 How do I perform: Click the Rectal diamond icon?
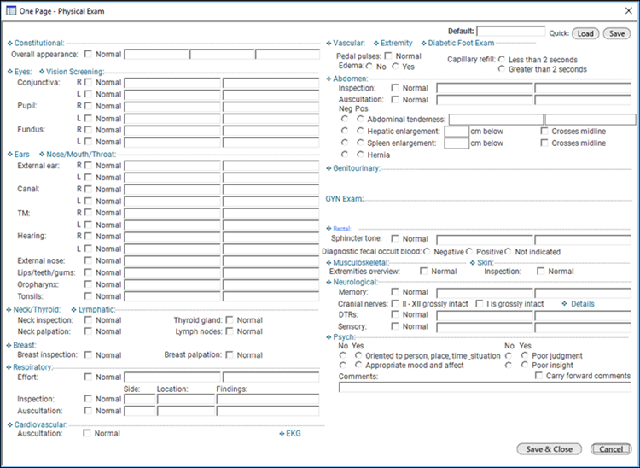[x=329, y=229]
